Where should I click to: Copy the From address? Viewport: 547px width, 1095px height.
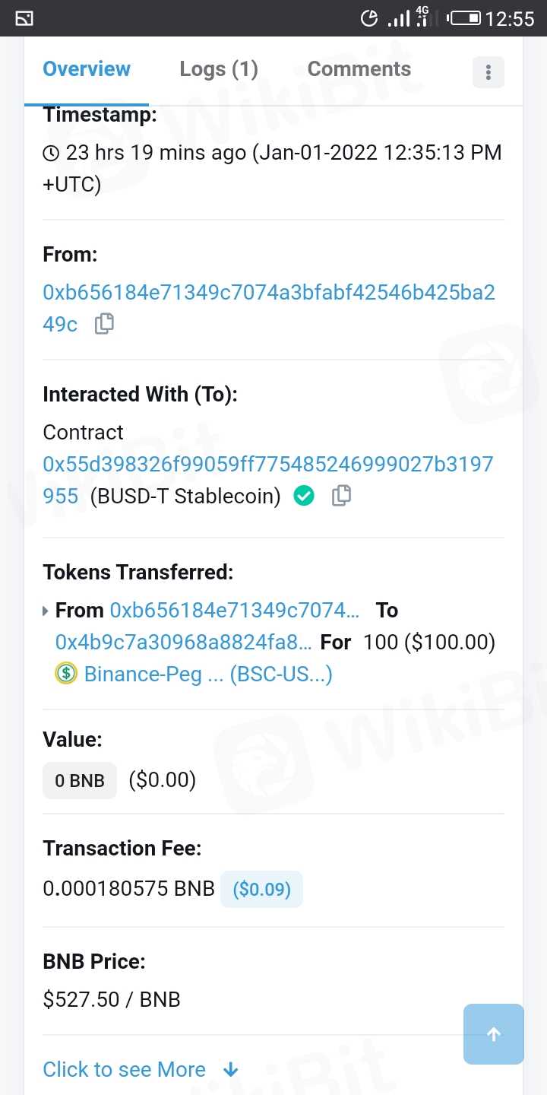click(x=104, y=324)
